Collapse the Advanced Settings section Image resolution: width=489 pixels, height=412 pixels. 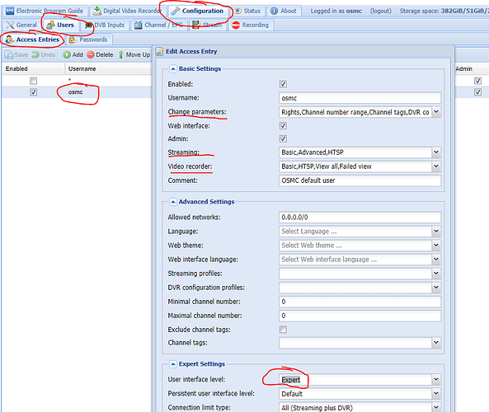click(173, 202)
